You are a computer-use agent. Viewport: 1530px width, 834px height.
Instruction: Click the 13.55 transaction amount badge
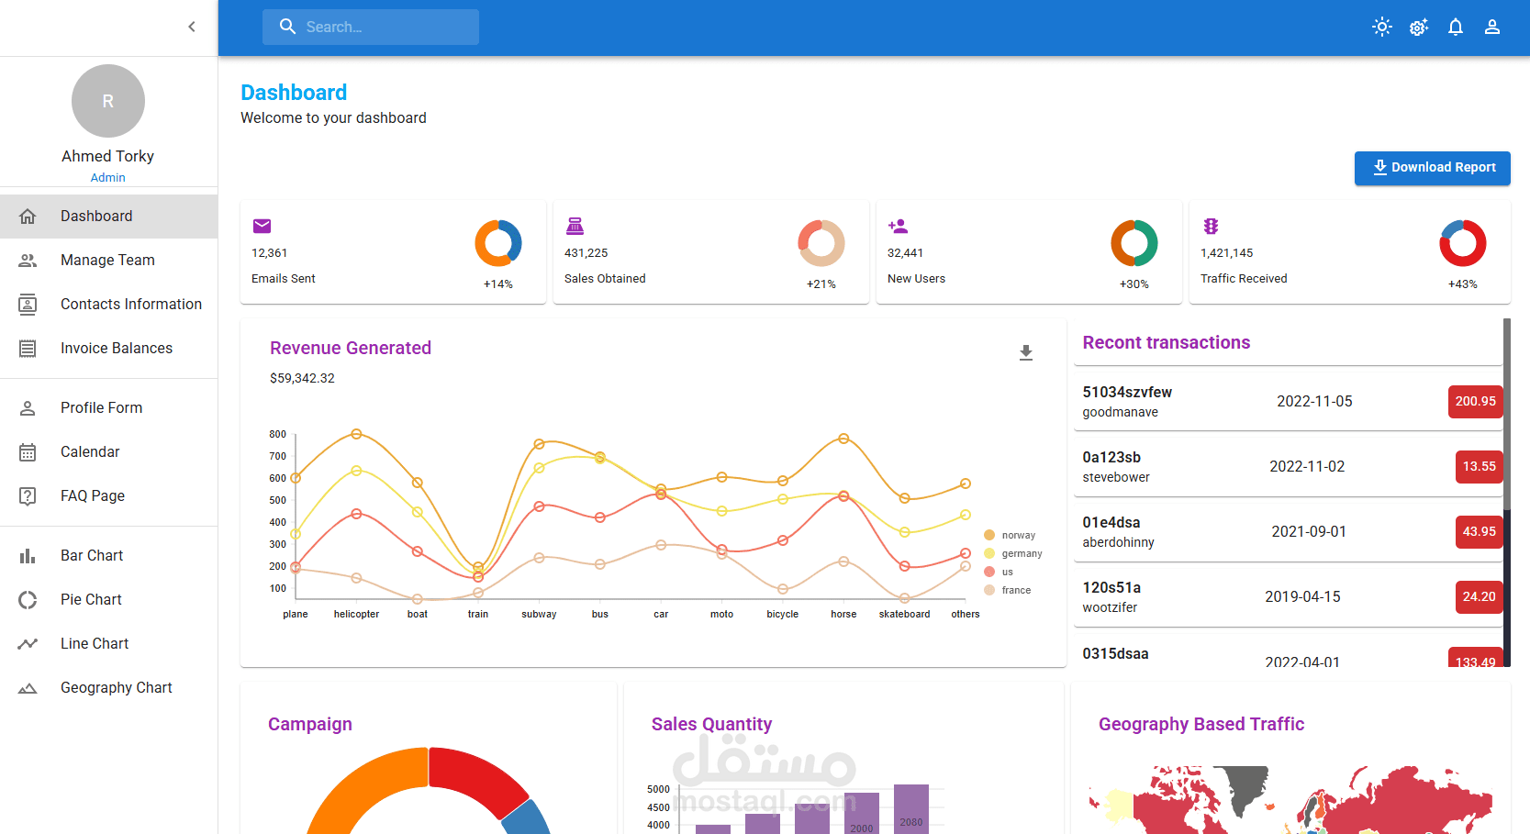tap(1479, 466)
